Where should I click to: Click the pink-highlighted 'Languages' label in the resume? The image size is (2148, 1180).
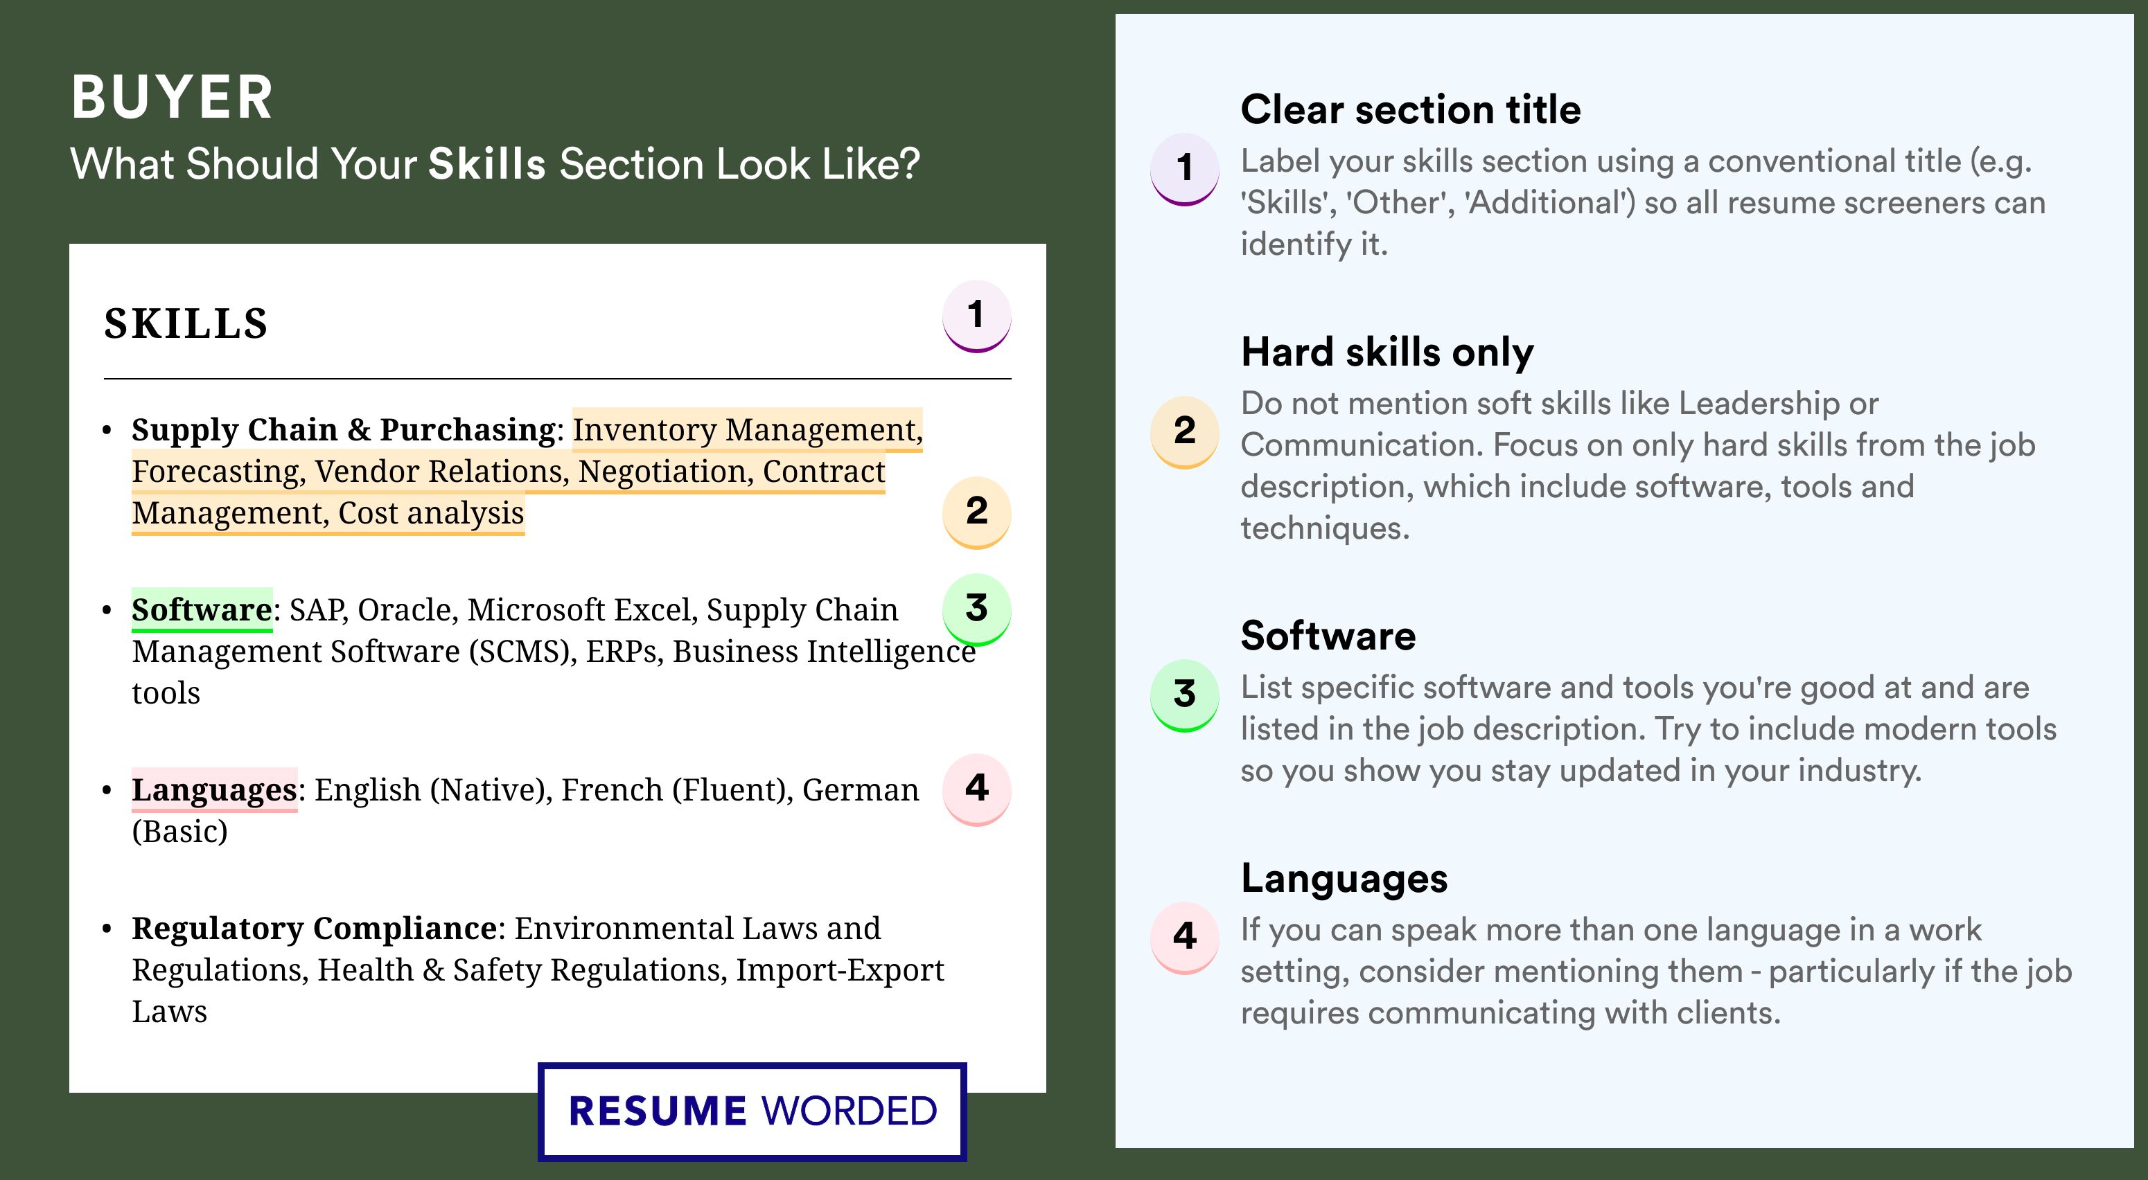[214, 789]
